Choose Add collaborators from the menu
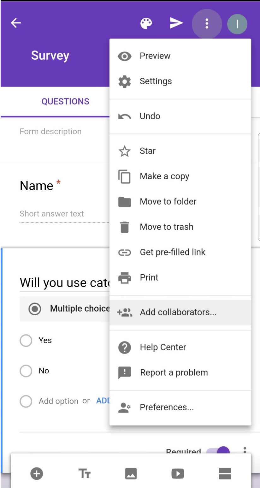Image resolution: width=260 pixels, height=488 pixels. click(x=178, y=312)
